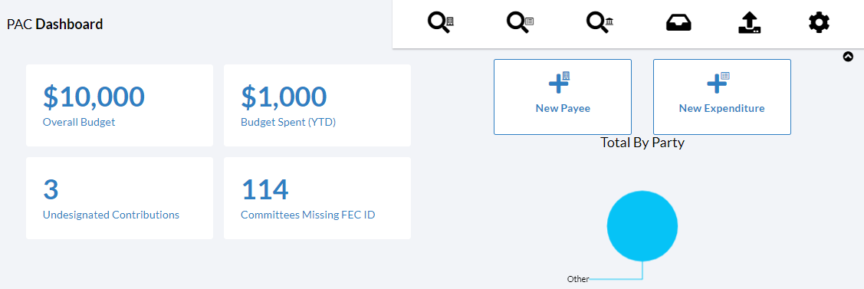The image size is (864, 289).
Task: Open the expenditure search magnifier icon
Action: [x=520, y=23]
